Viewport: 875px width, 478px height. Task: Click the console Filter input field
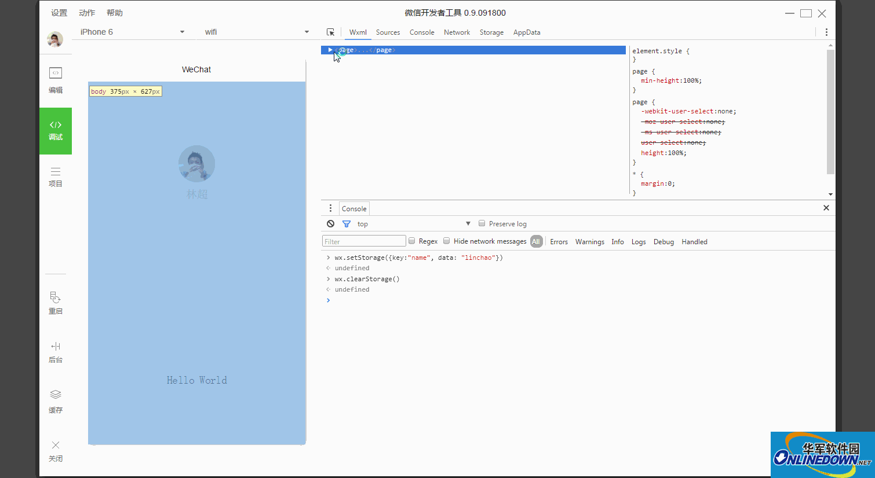click(x=364, y=241)
